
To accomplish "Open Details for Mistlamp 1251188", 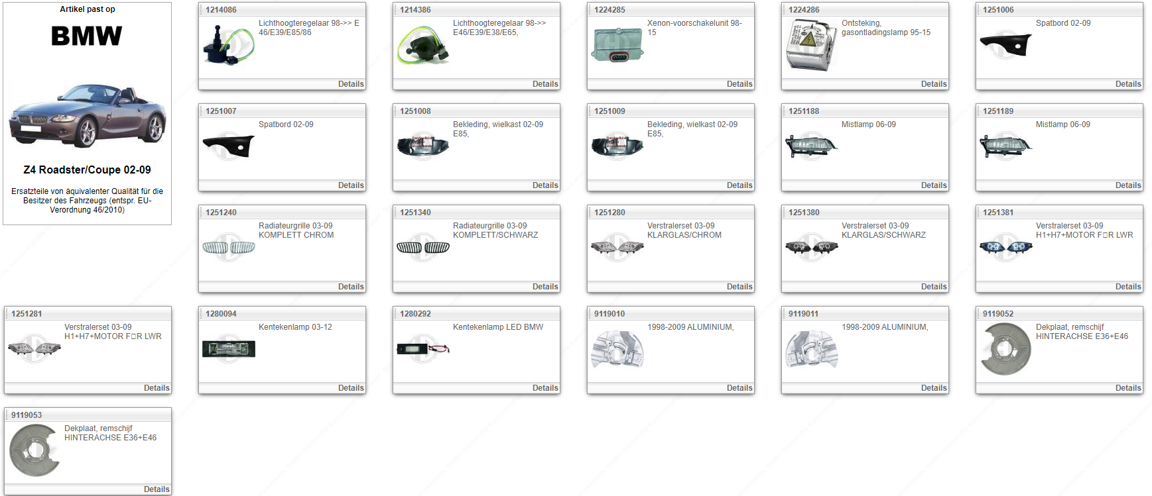I will point(933,185).
